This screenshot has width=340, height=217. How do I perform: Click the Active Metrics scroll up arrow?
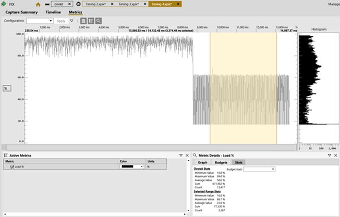(x=188, y=160)
